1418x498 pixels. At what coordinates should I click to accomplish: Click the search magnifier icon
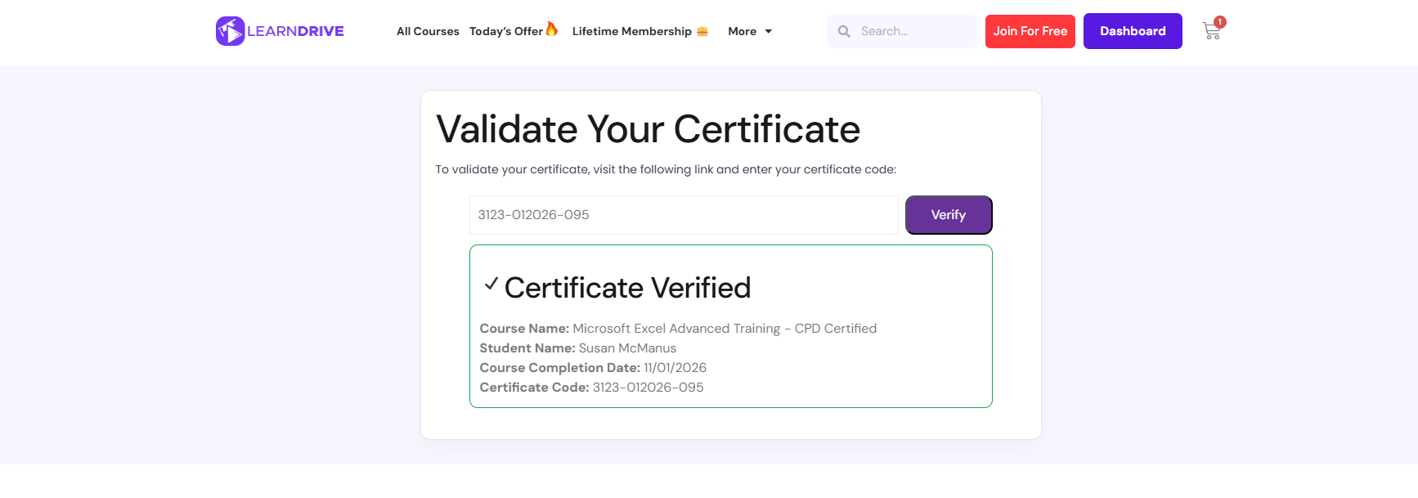coord(844,31)
